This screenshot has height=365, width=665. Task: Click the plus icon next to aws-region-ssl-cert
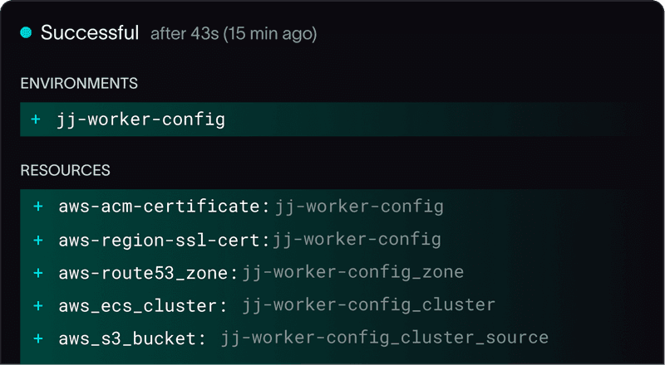coord(38,240)
